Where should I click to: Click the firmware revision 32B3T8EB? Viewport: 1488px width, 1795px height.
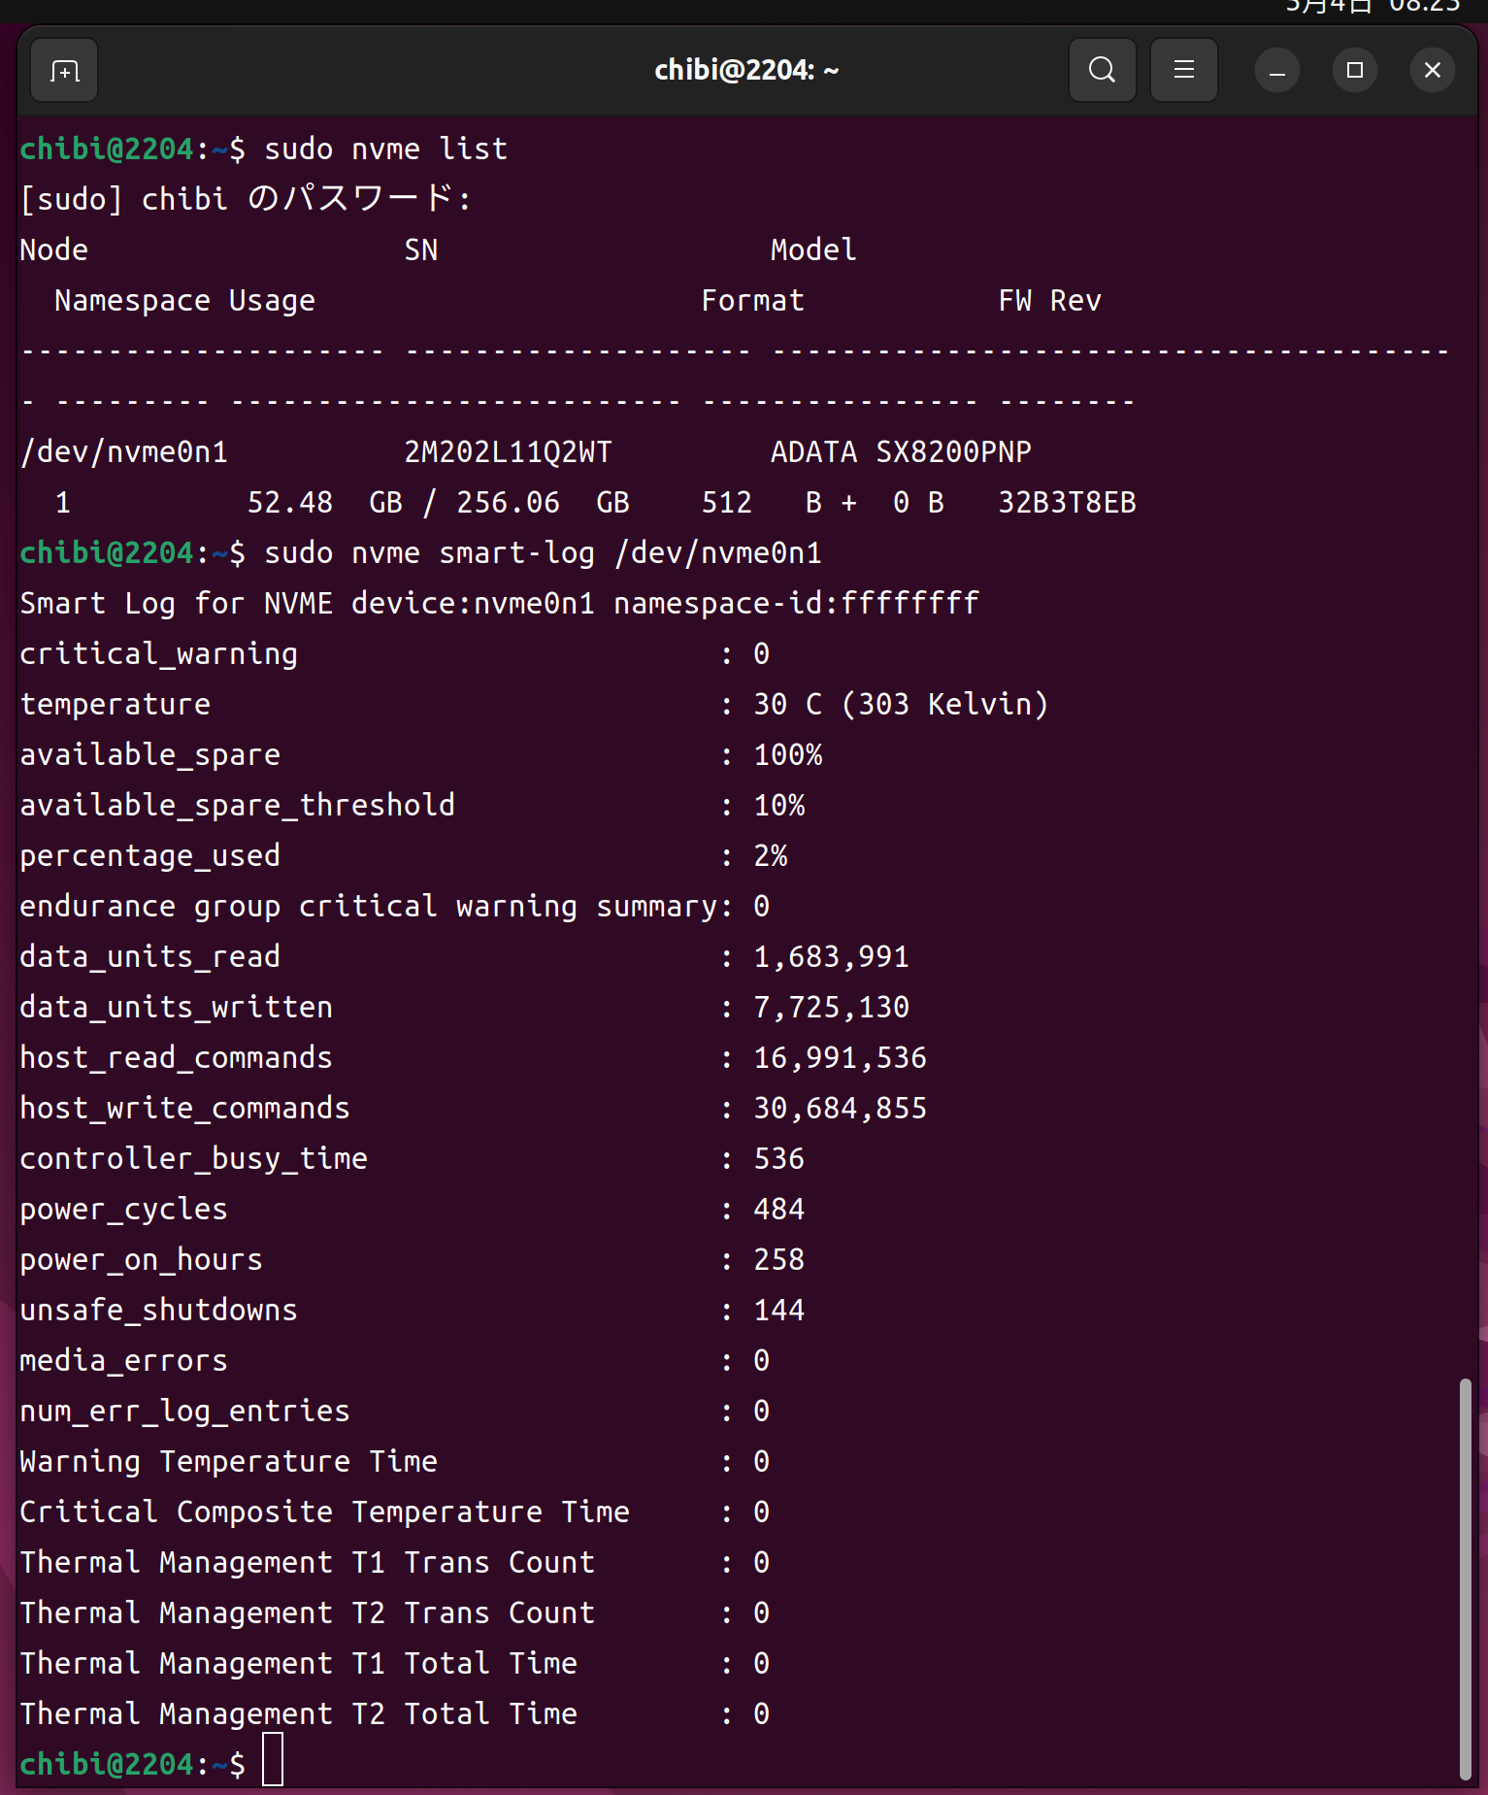click(1067, 503)
